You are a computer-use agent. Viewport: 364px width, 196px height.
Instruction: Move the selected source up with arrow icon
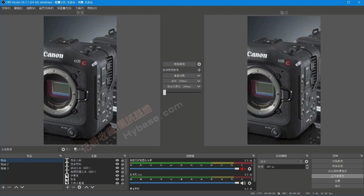86,187
